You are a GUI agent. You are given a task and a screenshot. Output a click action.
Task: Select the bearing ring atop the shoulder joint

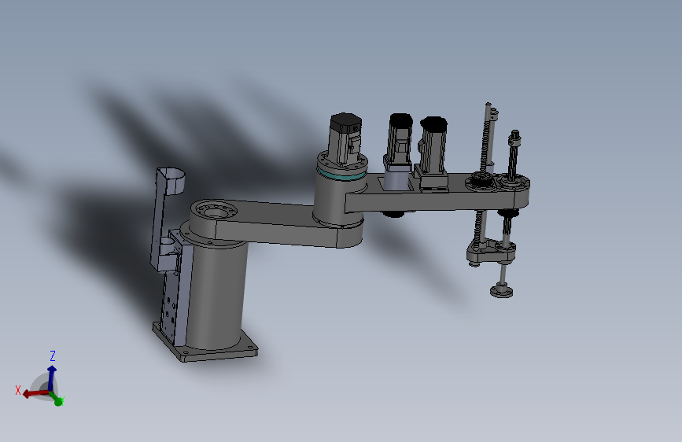coord(215,211)
